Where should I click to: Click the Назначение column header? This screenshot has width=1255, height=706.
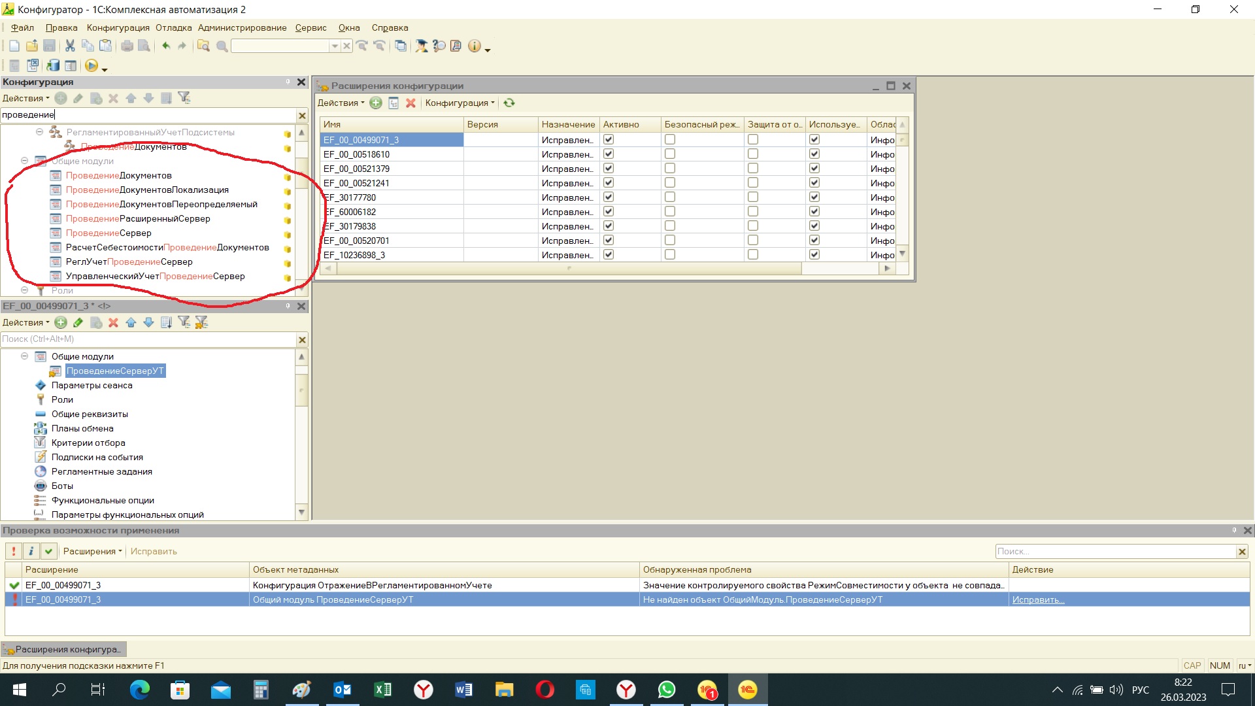568,124
